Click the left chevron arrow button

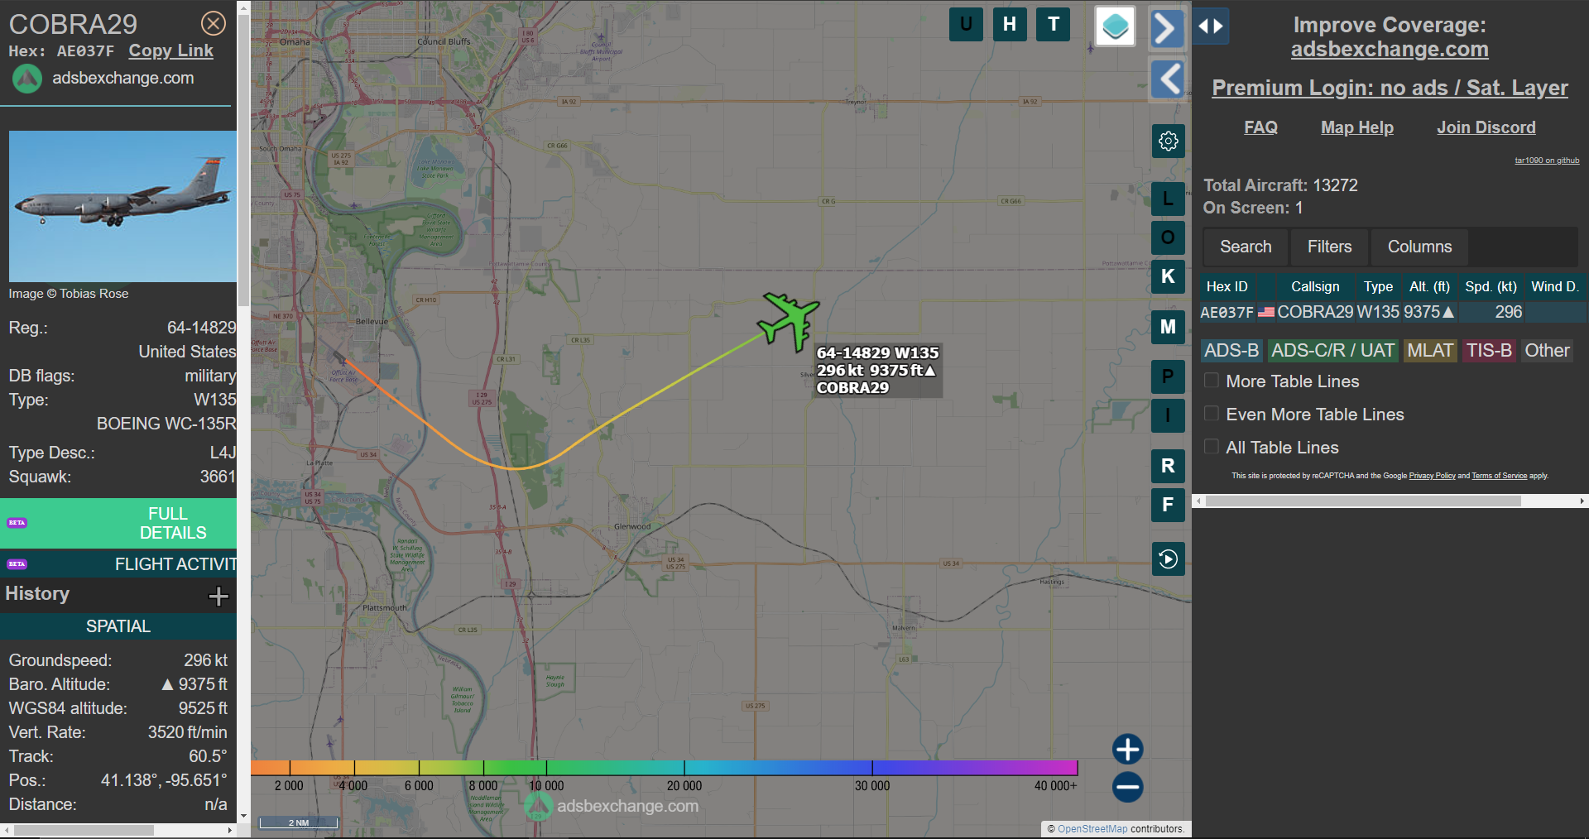click(x=1167, y=79)
